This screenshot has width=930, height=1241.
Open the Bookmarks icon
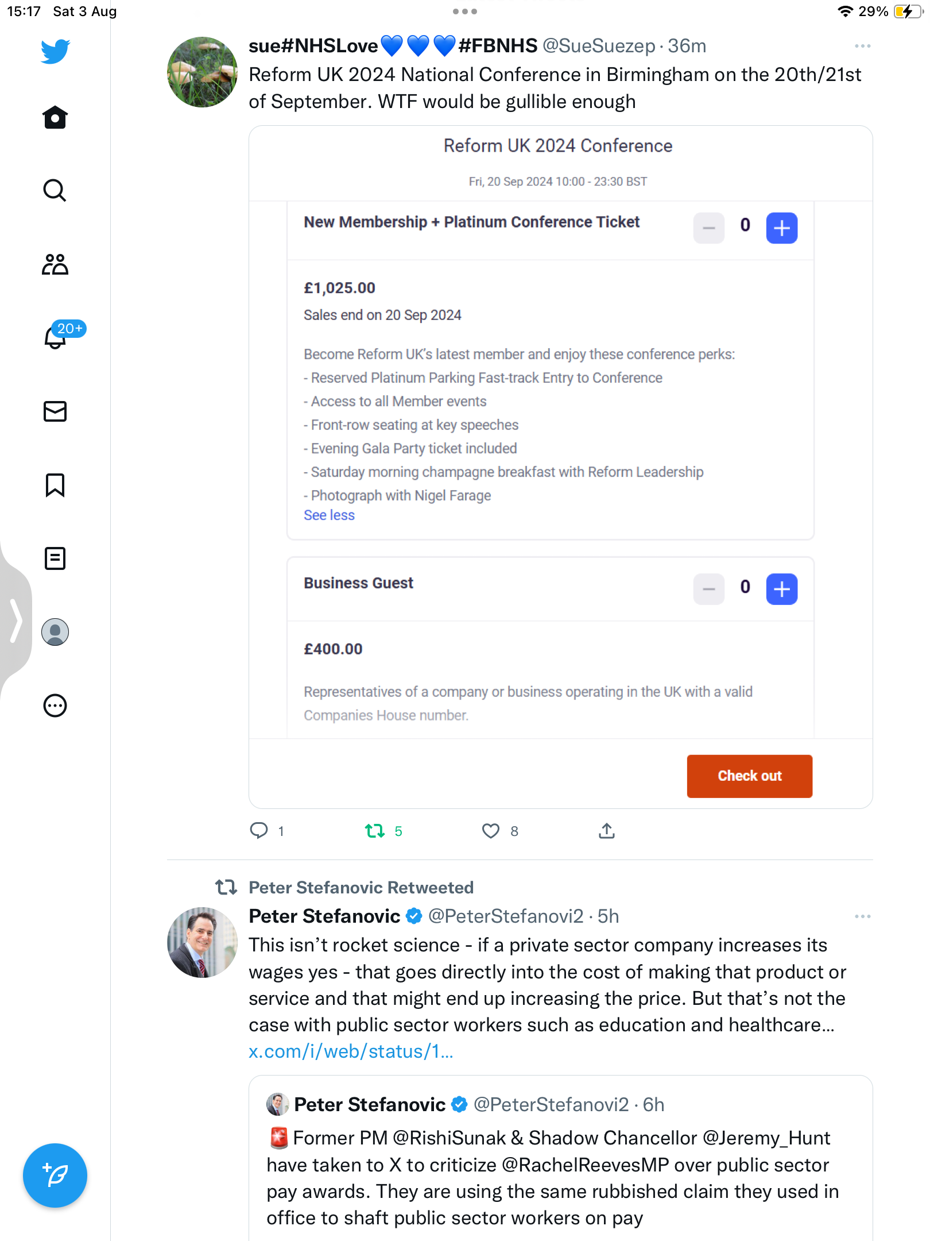tap(55, 485)
